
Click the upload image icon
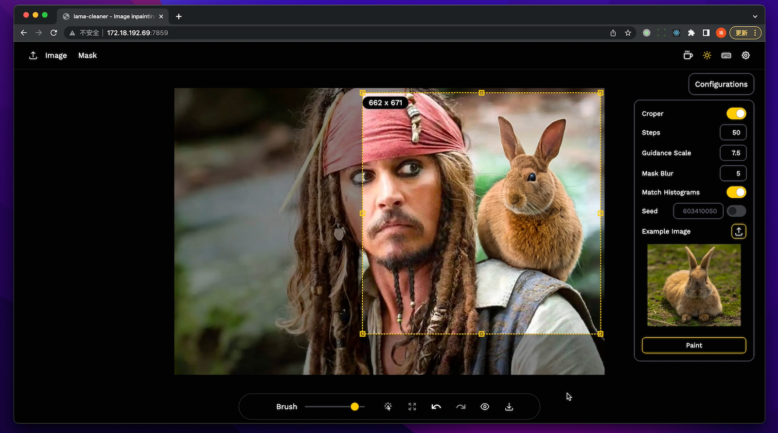point(33,55)
